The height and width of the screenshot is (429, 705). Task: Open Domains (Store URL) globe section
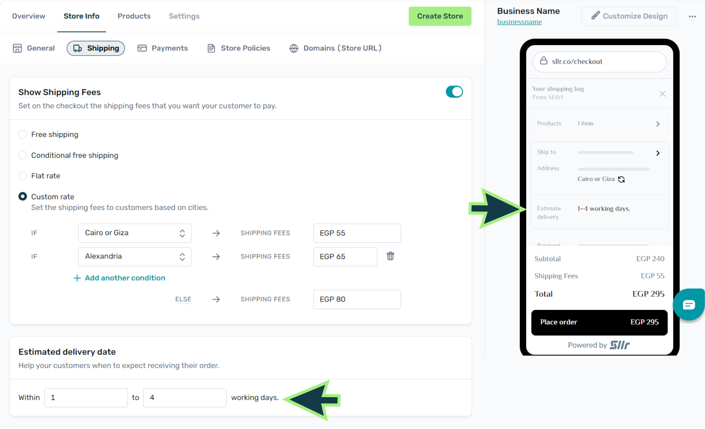coord(335,48)
